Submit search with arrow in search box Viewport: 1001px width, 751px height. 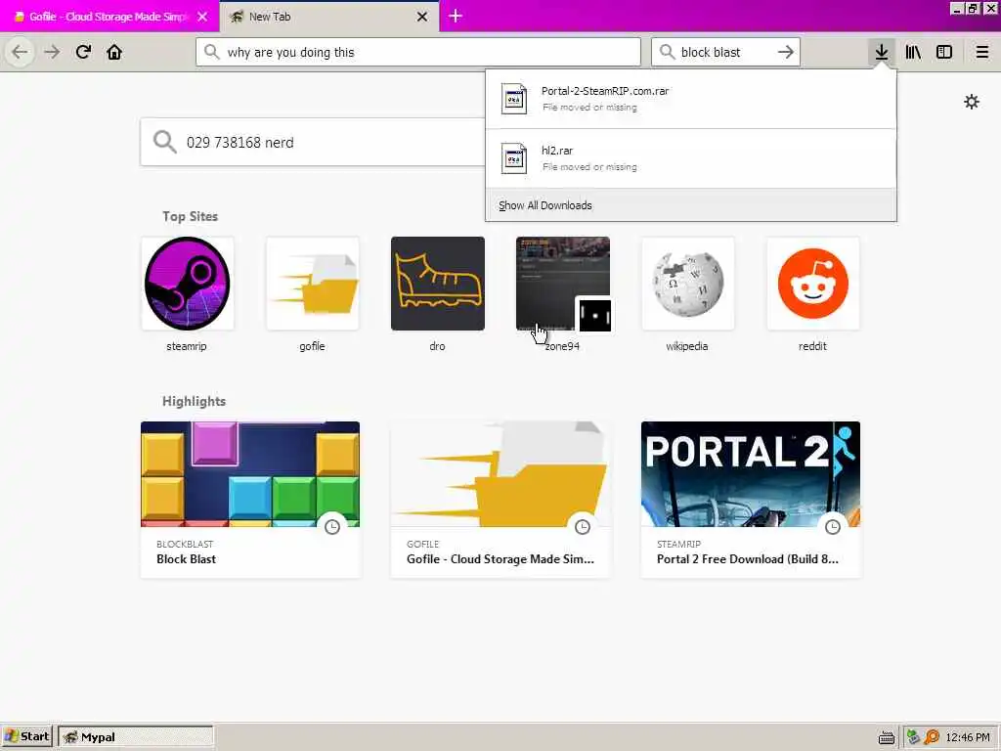coord(786,52)
